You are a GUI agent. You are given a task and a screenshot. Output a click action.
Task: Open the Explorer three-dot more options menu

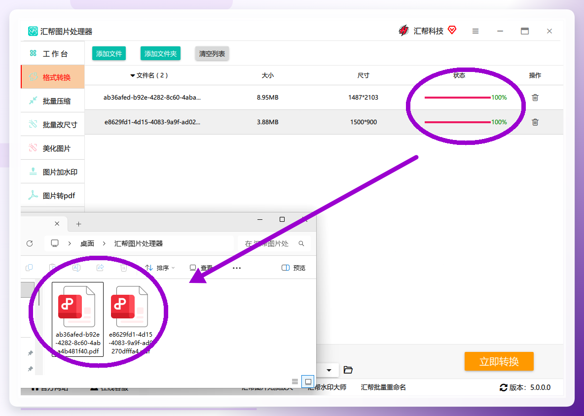tap(236, 268)
